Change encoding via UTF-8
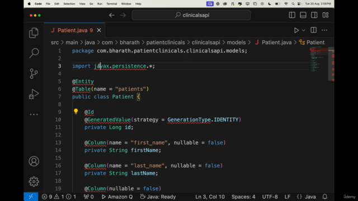358x201 pixels. click(270, 197)
